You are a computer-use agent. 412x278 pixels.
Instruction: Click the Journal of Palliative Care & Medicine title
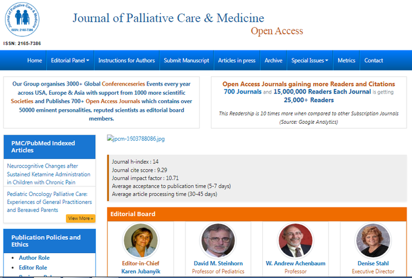[x=168, y=18]
